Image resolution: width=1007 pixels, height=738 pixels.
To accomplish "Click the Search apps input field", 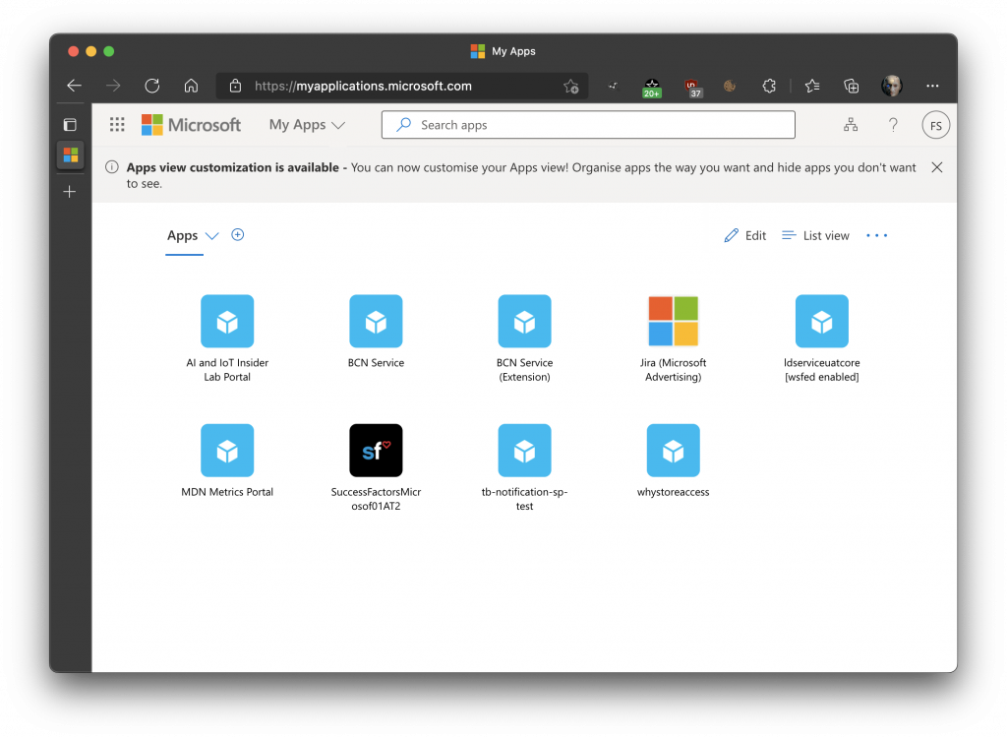I will [588, 125].
